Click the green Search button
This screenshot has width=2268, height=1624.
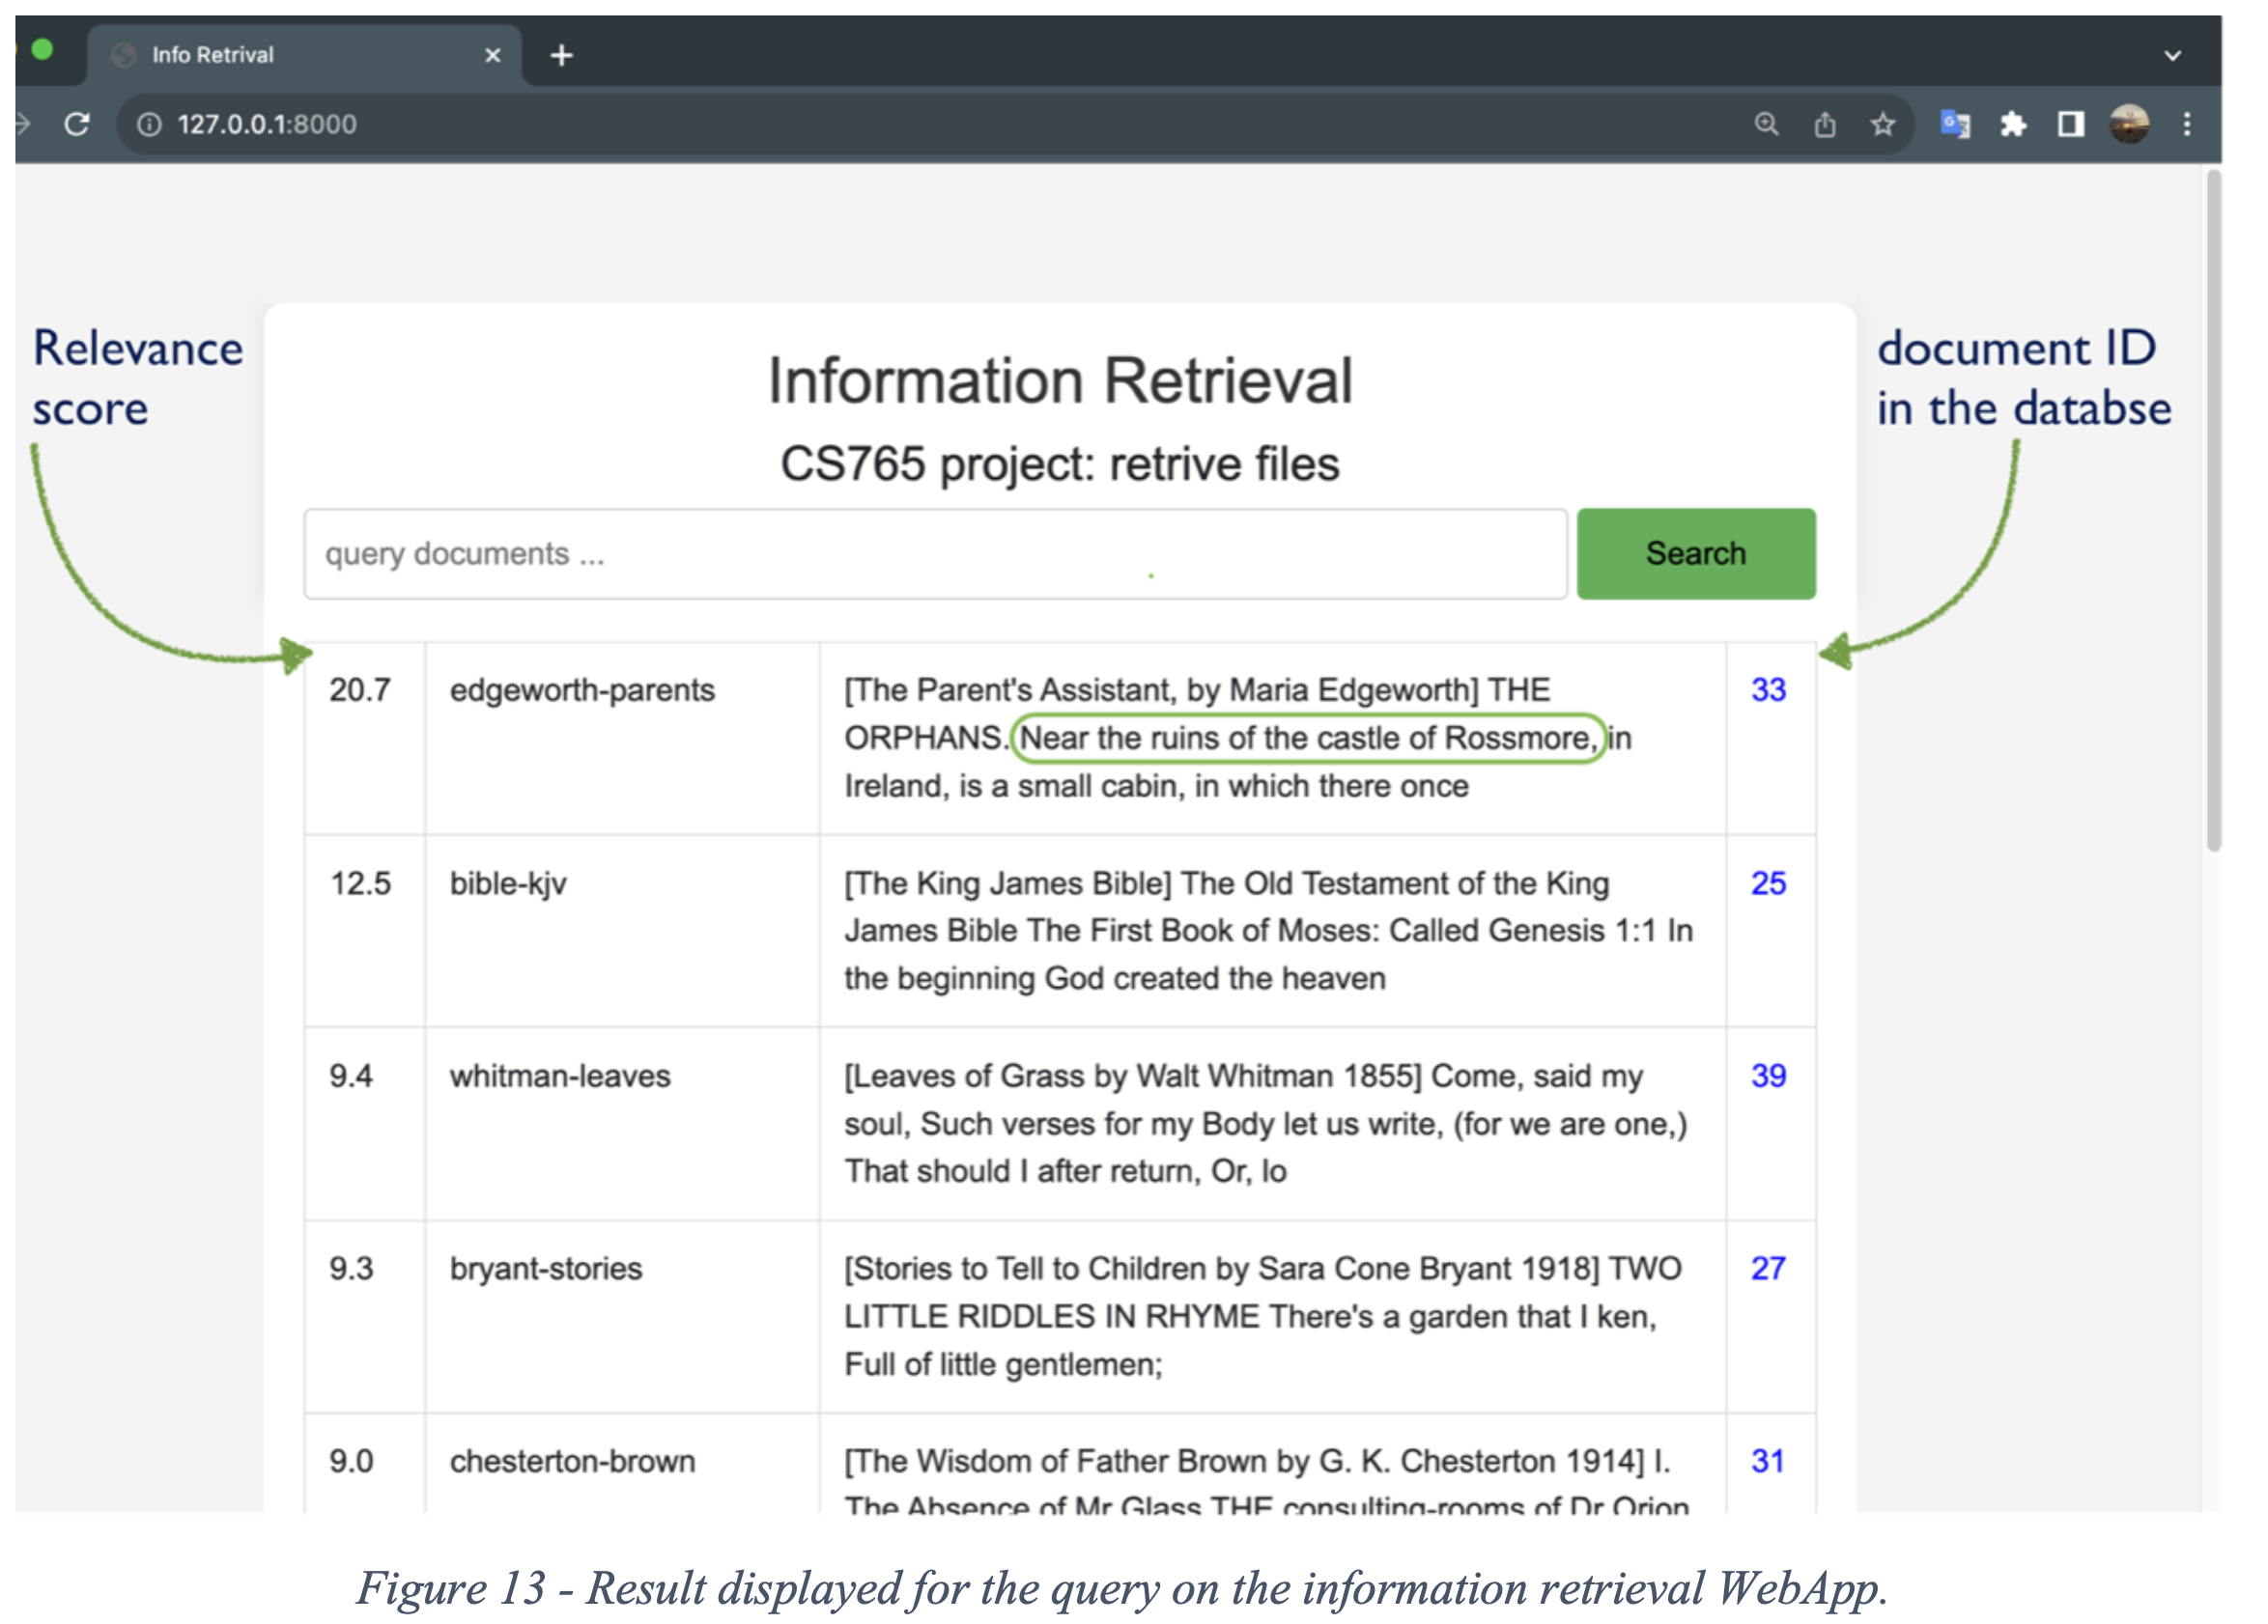(1696, 553)
